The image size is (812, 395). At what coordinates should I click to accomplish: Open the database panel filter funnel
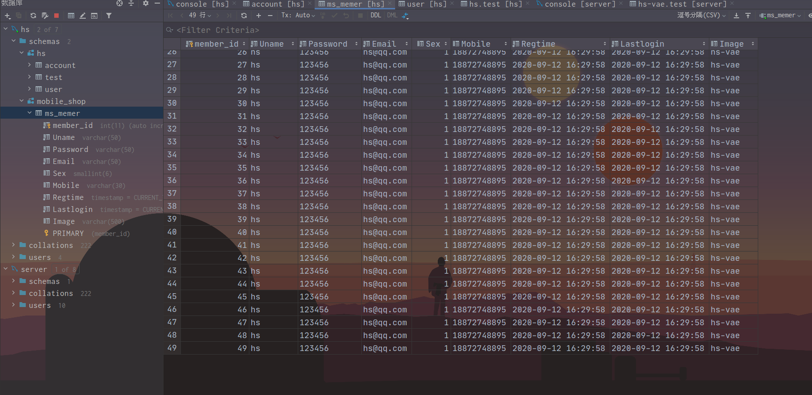pyautogui.click(x=109, y=16)
